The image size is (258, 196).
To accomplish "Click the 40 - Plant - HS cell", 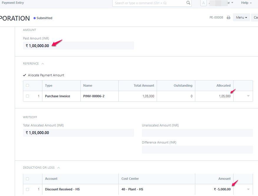I will coord(157,190).
